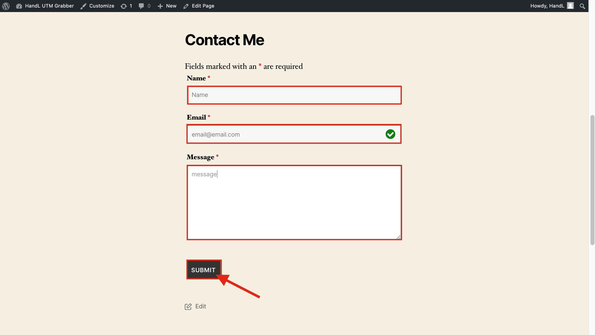Viewport: 595px width, 335px height.
Task: Open the comments bubble icon
Action: pyautogui.click(x=141, y=6)
